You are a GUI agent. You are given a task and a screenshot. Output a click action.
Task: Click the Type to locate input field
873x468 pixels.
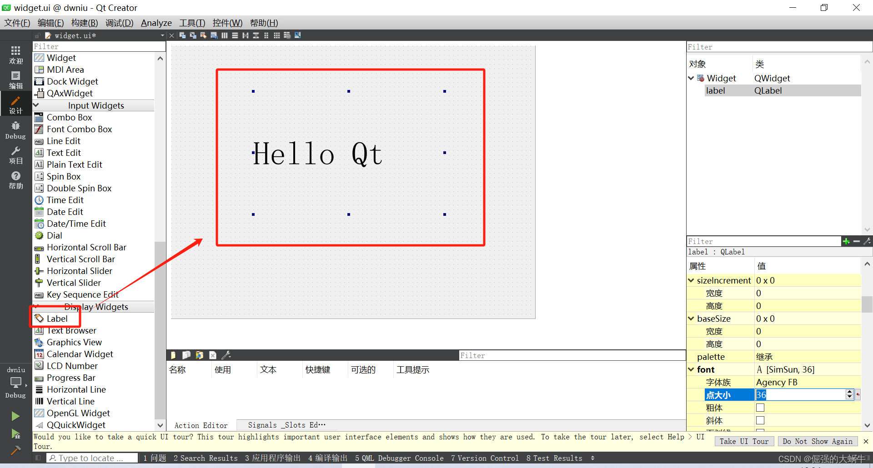point(91,458)
